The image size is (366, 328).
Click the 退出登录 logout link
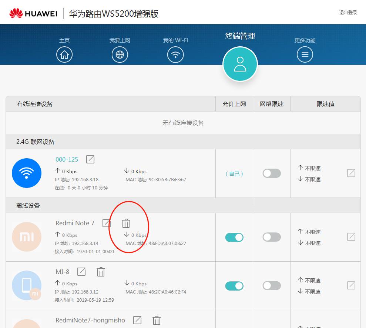tap(348, 12)
